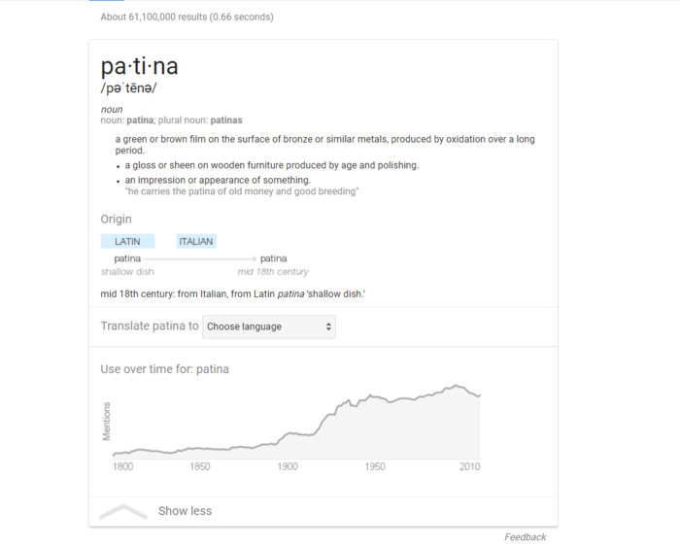
Task: Click the Feedback link
Action: (x=525, y=537)
